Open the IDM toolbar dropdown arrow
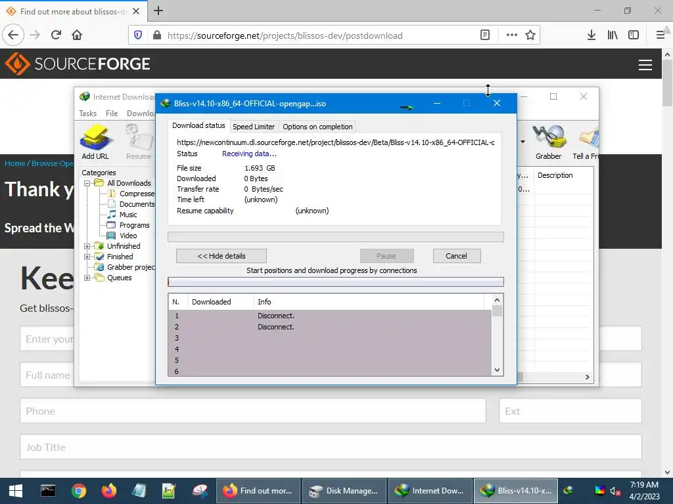The image size is (673, 504). (x=522, y=142)
